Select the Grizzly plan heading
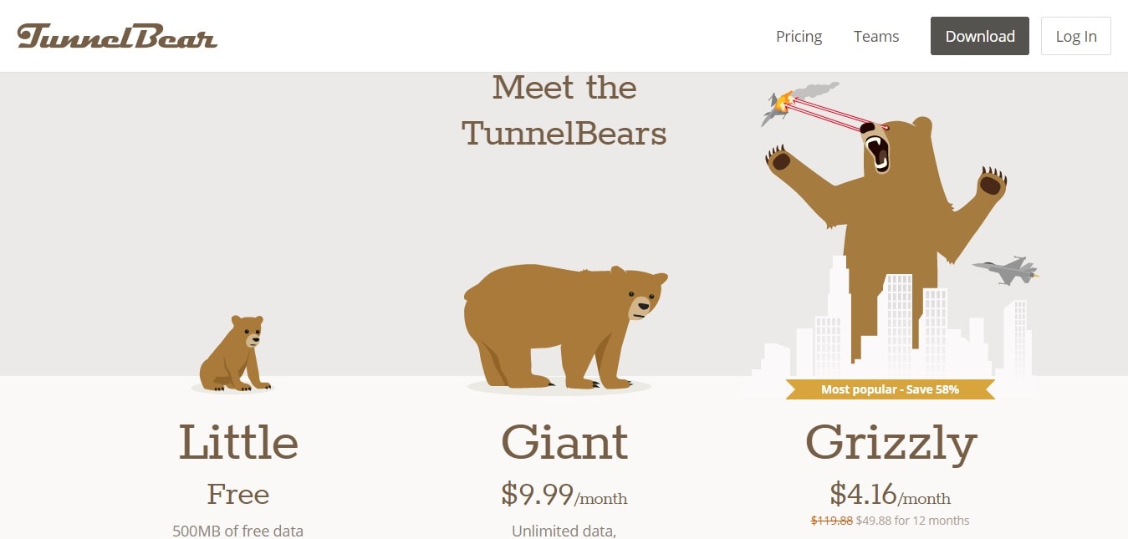 pos(891,444)
